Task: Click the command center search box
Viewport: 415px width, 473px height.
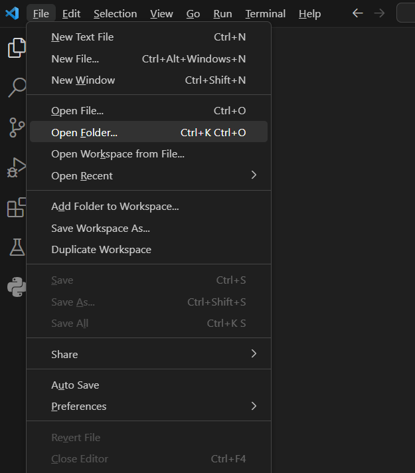Action: tap(406, 13)
